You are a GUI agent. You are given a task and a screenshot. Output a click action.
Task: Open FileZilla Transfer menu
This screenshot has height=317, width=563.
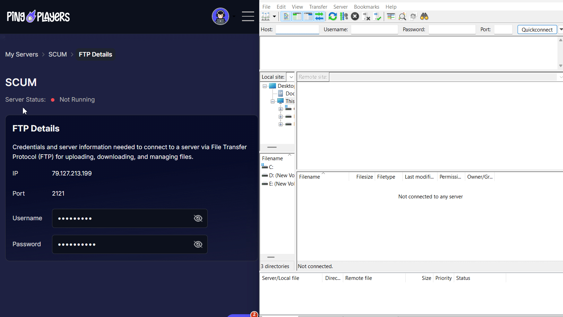coord(318,7)
